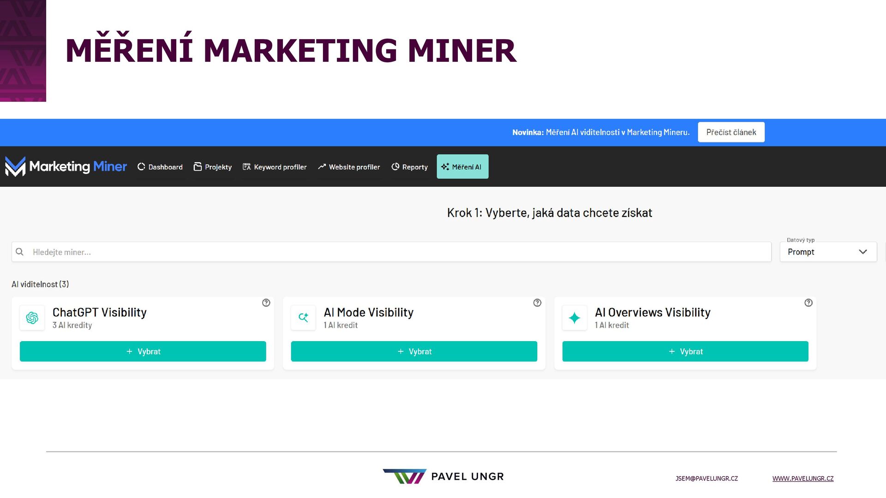Choose AI Overviews Visibility via Vybrat
886x498 pixels.
coord(685,351)
